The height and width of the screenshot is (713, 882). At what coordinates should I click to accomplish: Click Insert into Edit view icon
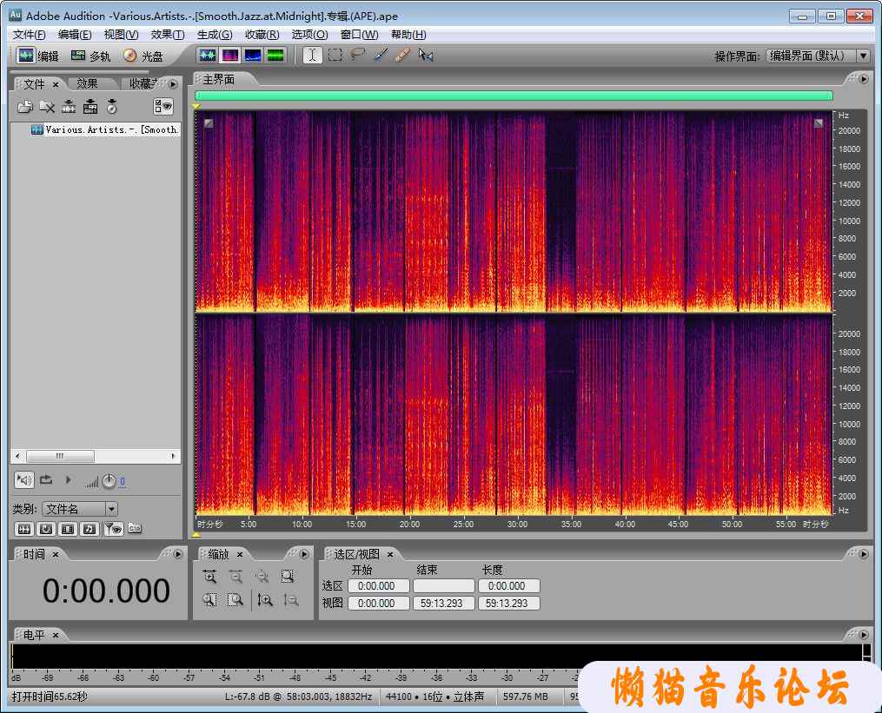[69, 106]
